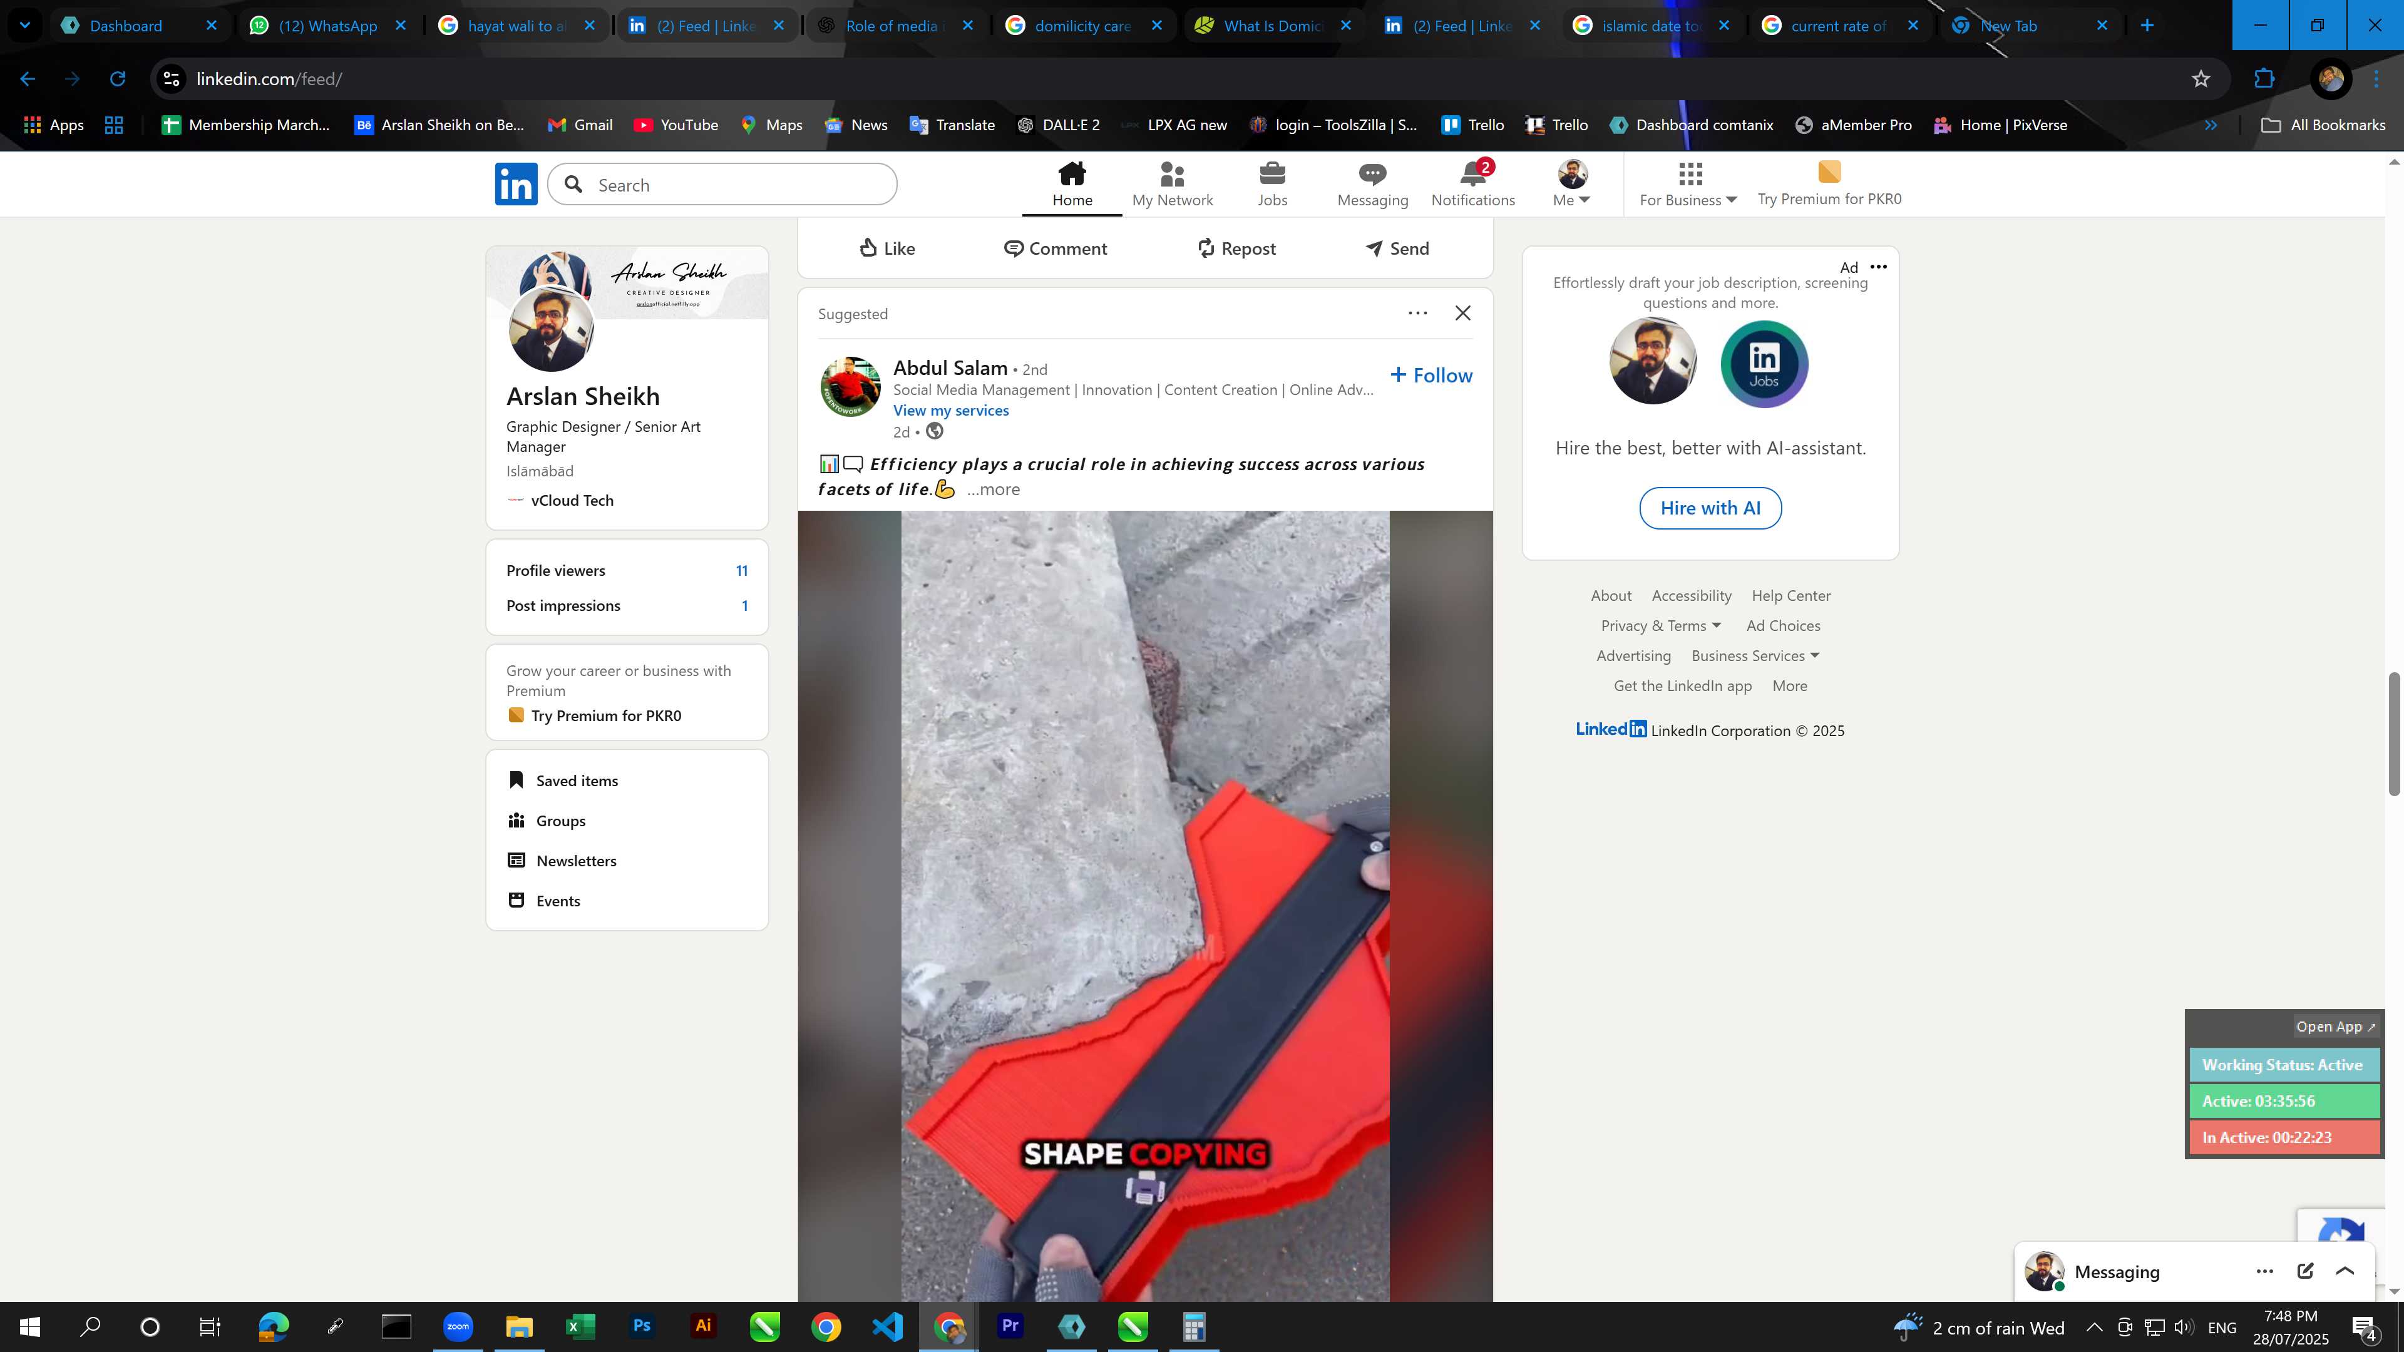The image size is (2404, 1352).
Task: Go back to previous page
Action: tap(28, 79)
